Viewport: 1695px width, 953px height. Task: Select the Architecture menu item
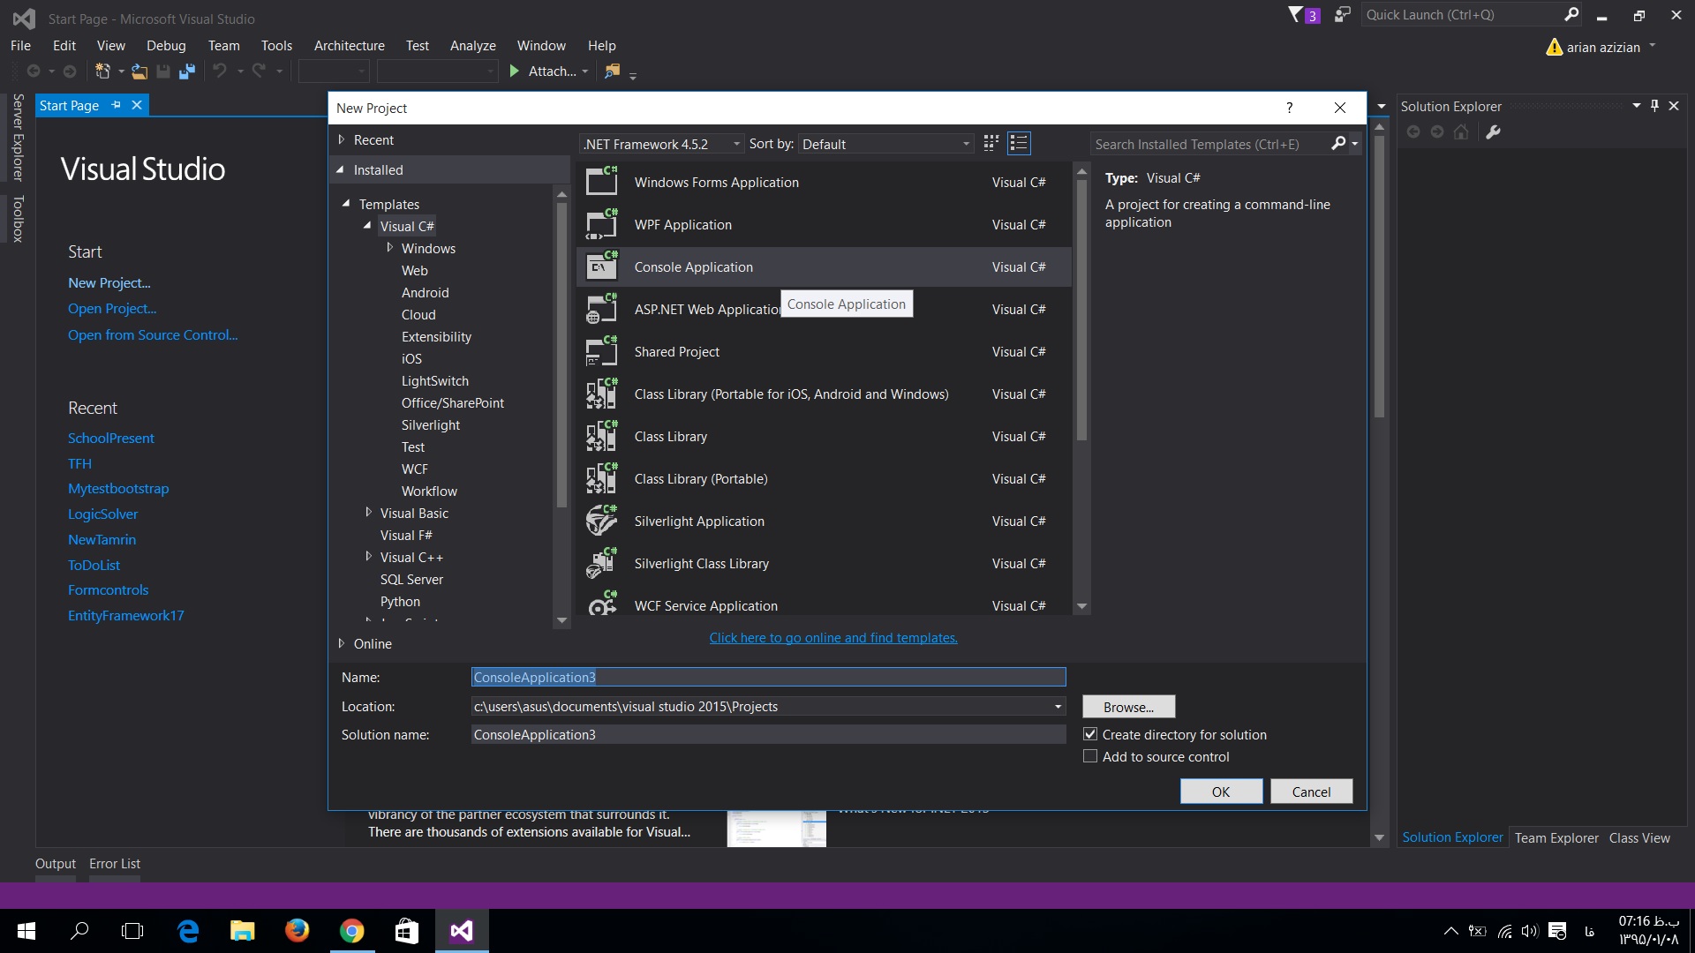[x=350, y=44]
